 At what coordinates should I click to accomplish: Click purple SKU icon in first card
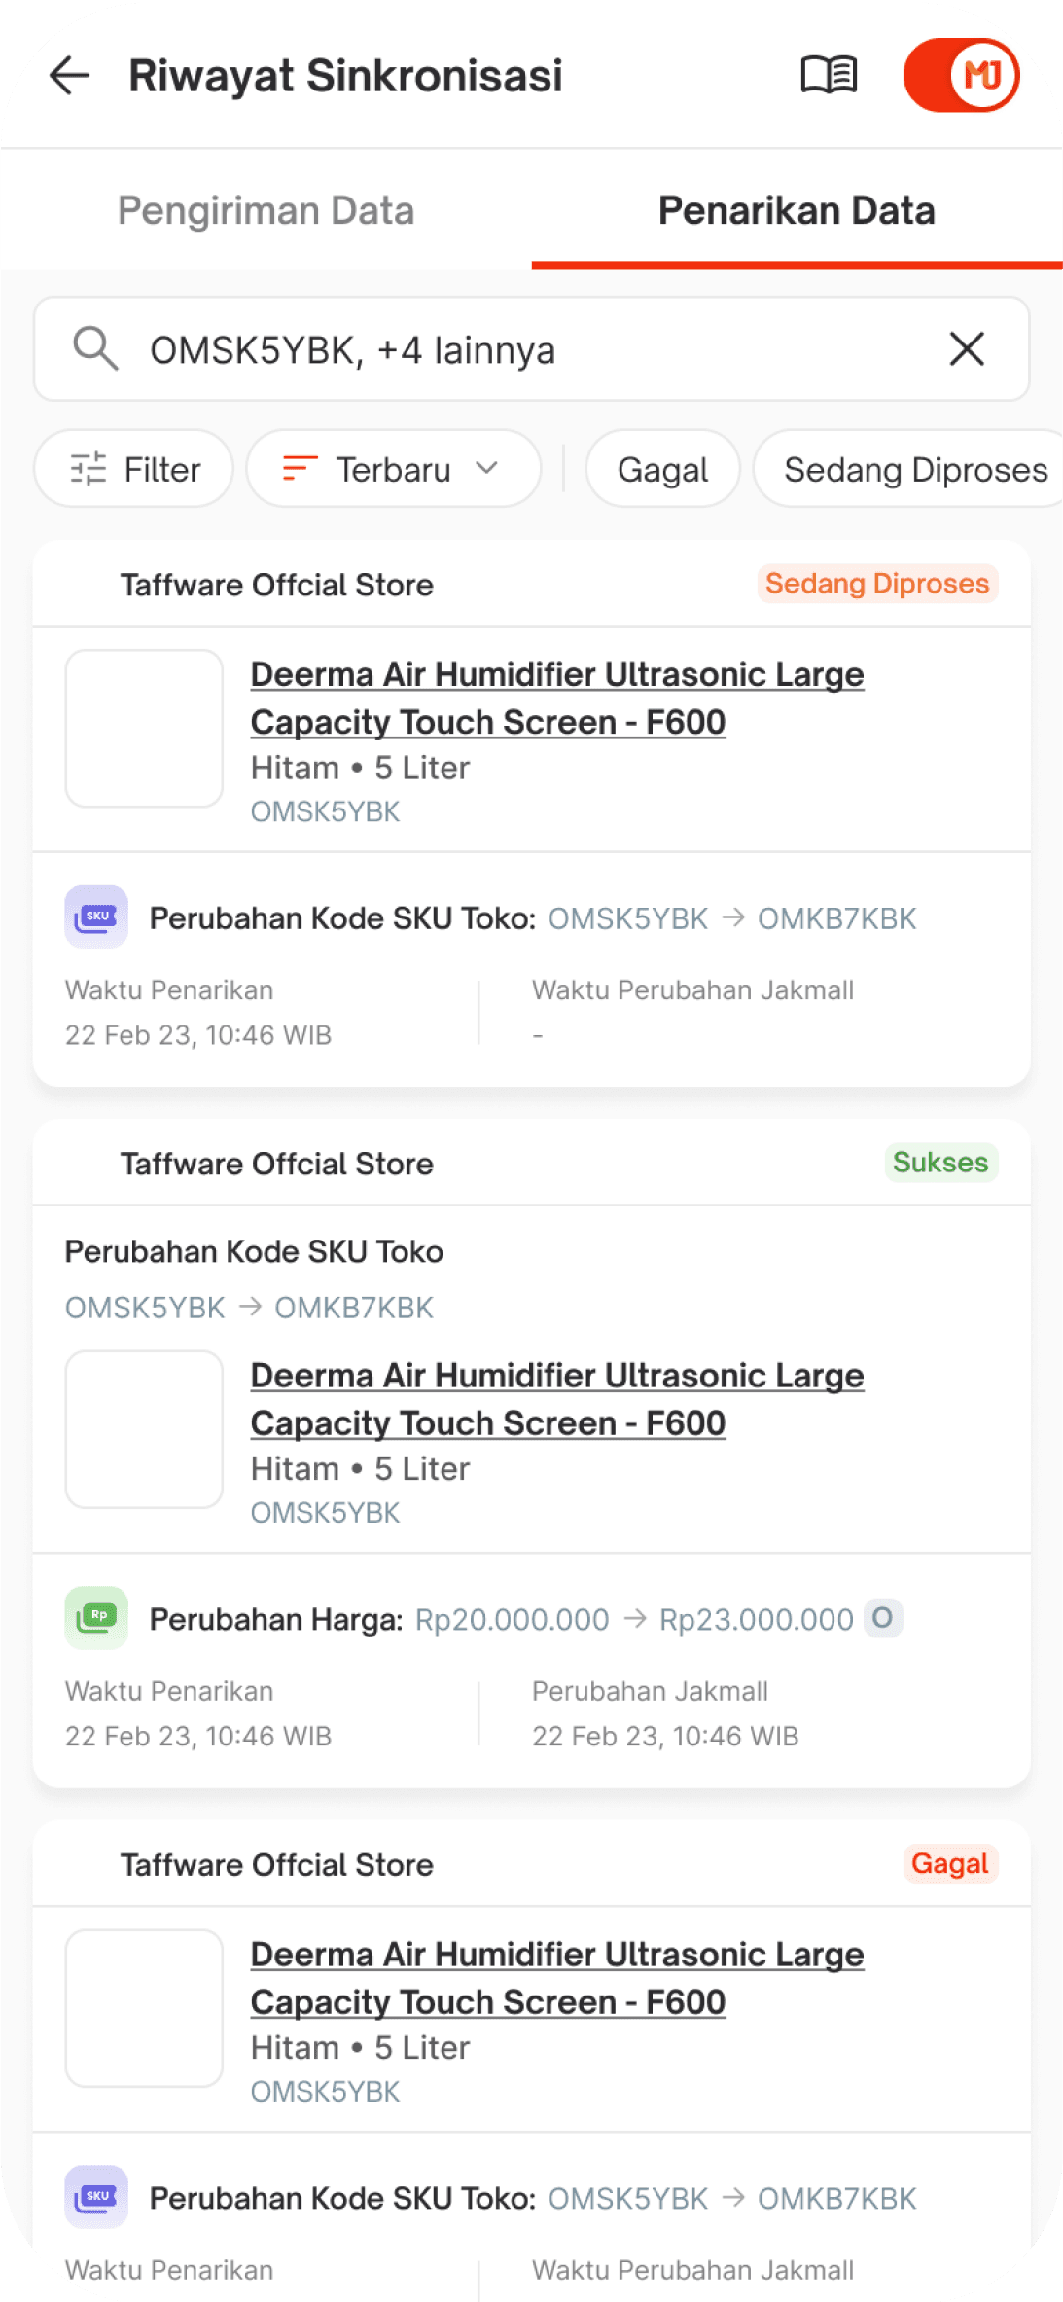click(x=96, y=917)
